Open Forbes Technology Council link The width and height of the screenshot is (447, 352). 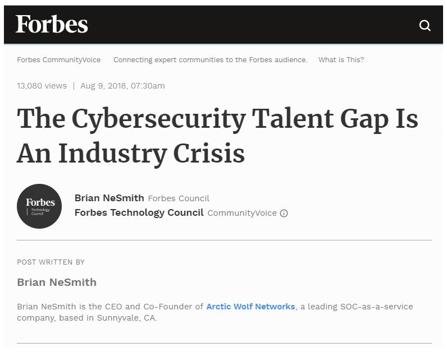[139, 212]
